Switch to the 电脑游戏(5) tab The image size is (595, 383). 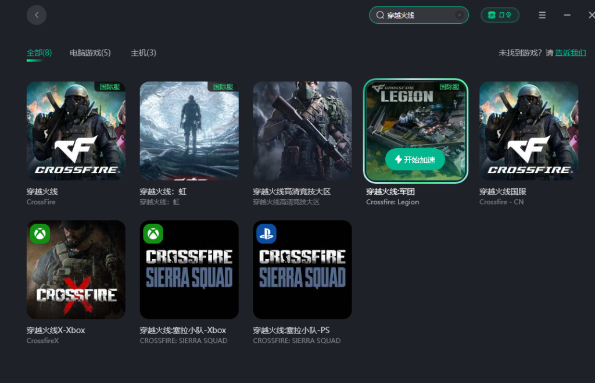(x=90, y=53)
